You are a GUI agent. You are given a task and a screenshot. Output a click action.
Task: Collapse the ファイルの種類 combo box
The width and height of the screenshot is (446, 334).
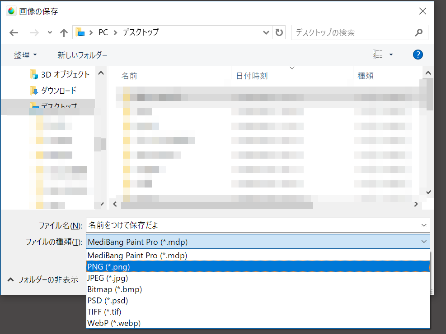point(424,242)
